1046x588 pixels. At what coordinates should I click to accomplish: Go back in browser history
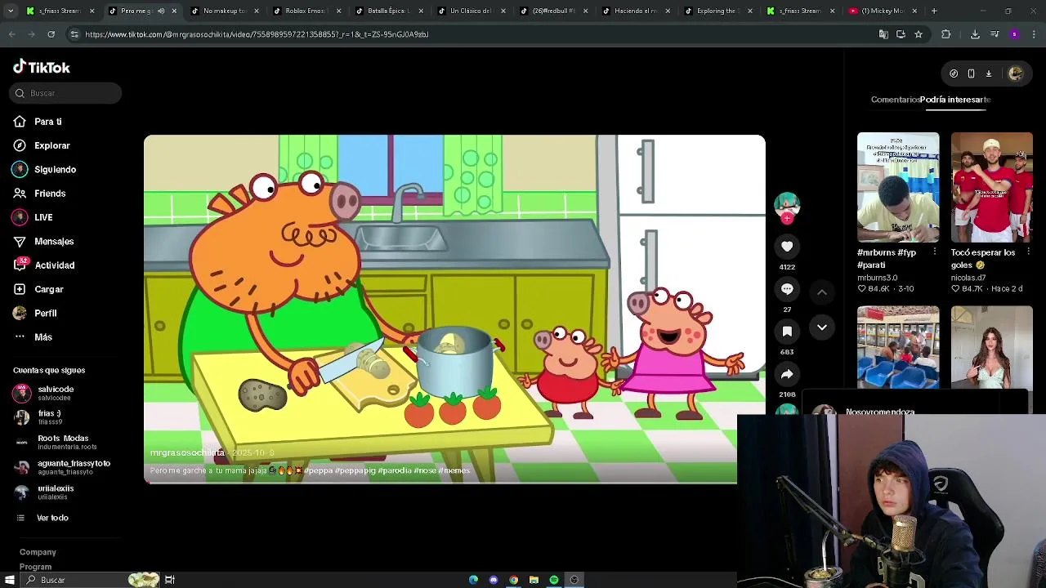point(11,34)
